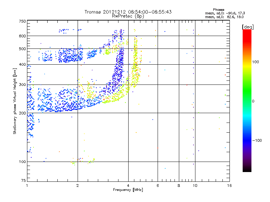Click the "16" frequency axis tick label
The height and width of the screenshot is (202, 270).
(x=230, y=186)
